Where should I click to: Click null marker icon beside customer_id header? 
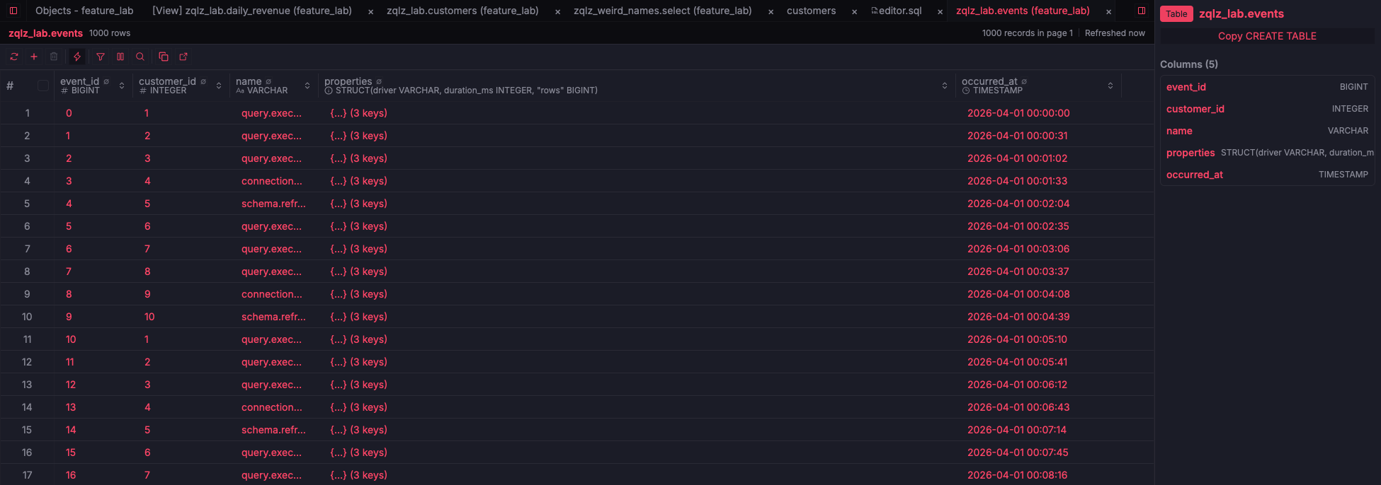click(203, 81)
